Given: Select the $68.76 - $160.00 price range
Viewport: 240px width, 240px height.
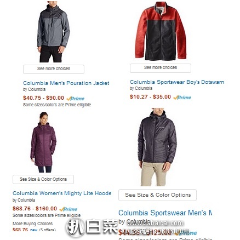Looking at the screenshot, I should click(35, 209).
